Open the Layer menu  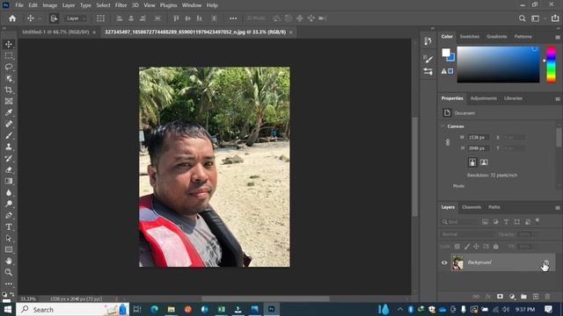point(69,5)
